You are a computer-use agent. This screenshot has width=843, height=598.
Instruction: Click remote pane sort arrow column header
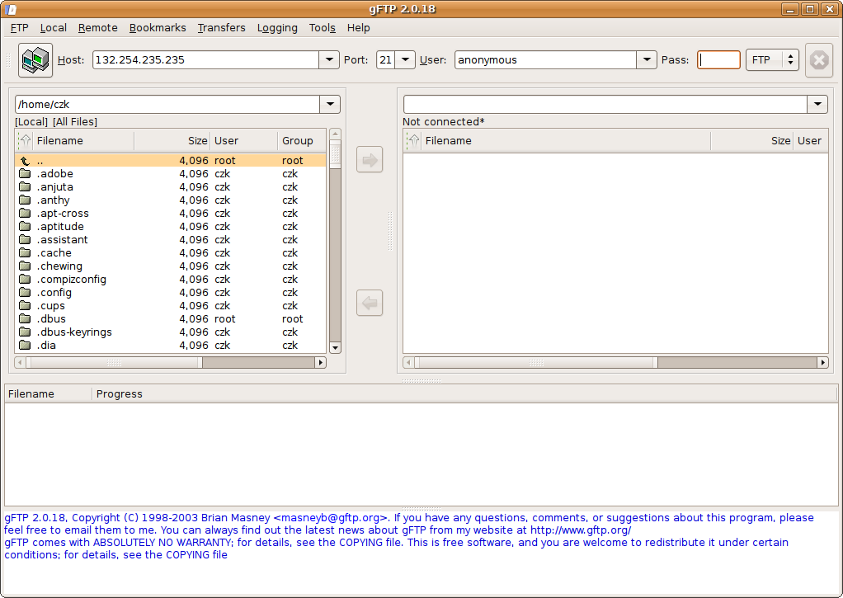[x=413, y=141]
